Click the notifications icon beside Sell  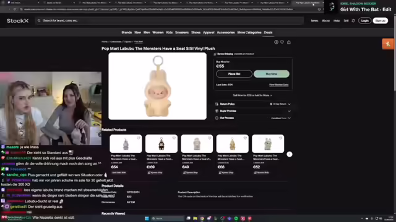point(353,20)
